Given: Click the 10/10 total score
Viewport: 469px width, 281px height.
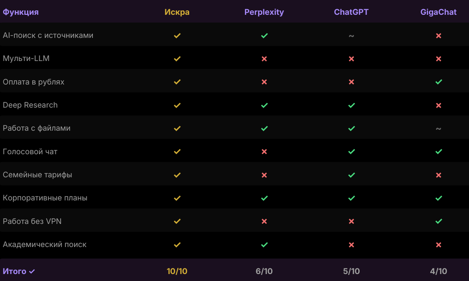Looking at the screenshot, I should tap(177, 271).
